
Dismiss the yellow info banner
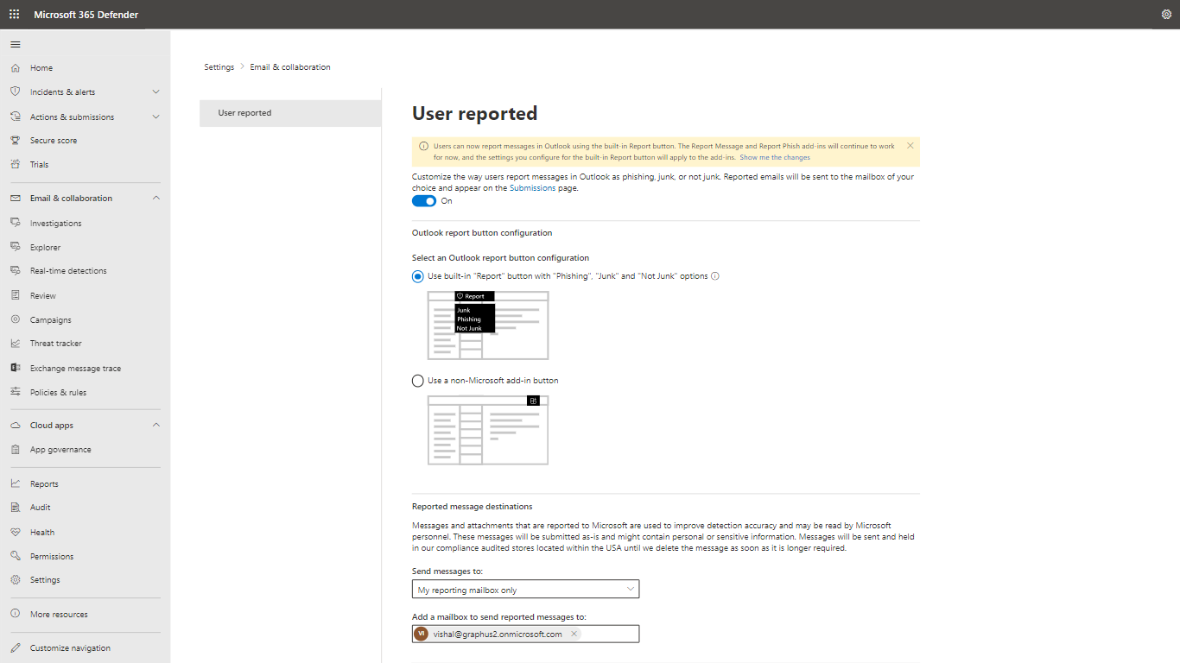[x=910, y=146]
